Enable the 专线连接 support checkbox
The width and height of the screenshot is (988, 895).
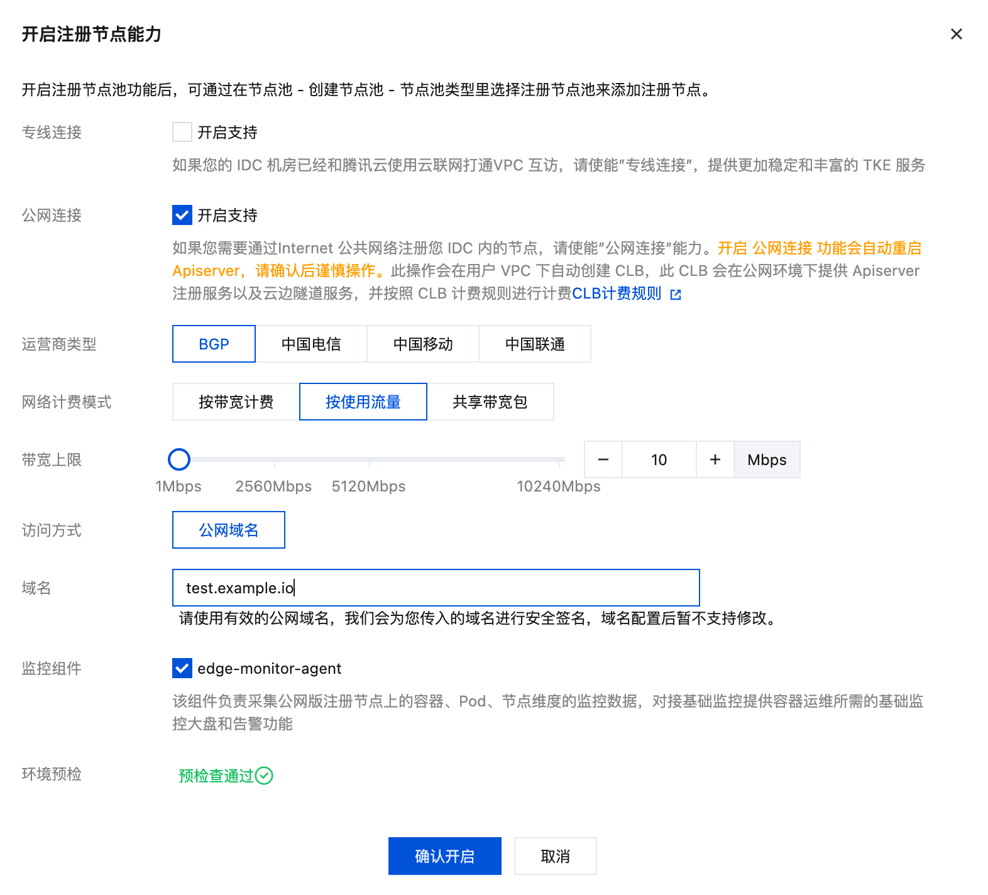pyautogui.click(x=182, y=132)
